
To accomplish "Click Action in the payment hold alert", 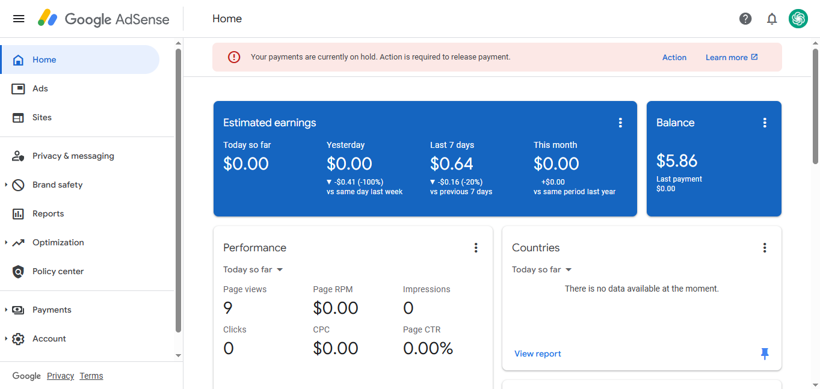I will click(x=674, y=58).
